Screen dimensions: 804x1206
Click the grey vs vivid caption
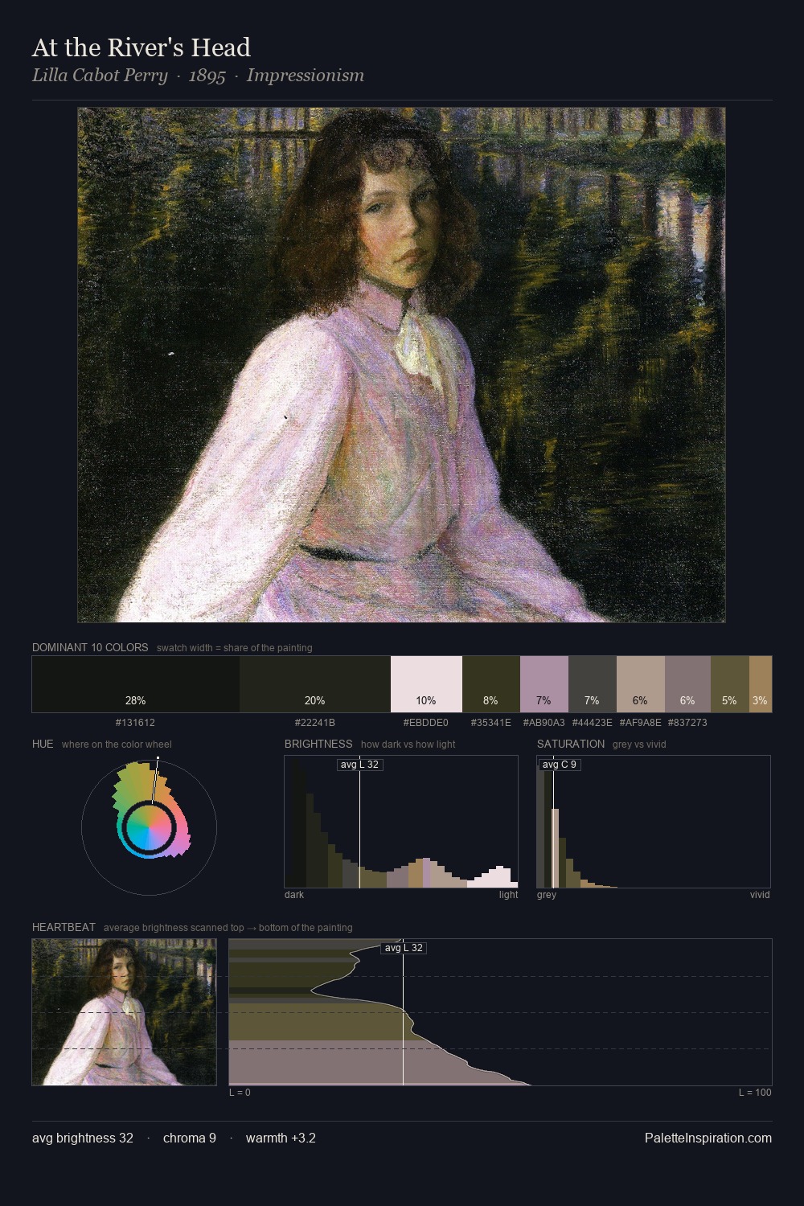click(x=639, y=745)
